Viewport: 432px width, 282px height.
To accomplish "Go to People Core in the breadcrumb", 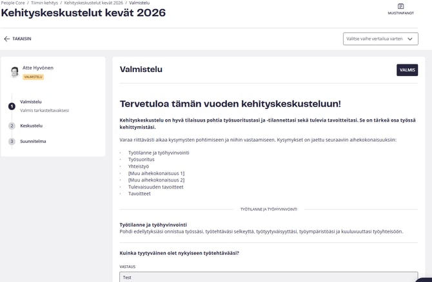I will (x=14, y=3).
